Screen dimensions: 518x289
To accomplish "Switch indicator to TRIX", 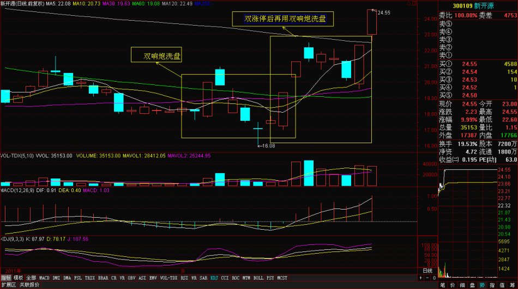I will (x=90, y=278).
